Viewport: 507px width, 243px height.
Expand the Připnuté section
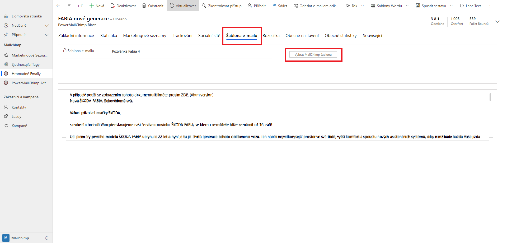click(x=47, y=35)
